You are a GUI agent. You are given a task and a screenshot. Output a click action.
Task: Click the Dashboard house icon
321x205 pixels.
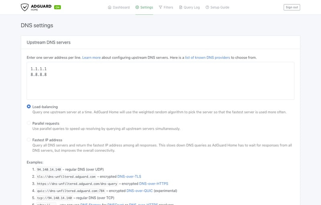point(110,7)
